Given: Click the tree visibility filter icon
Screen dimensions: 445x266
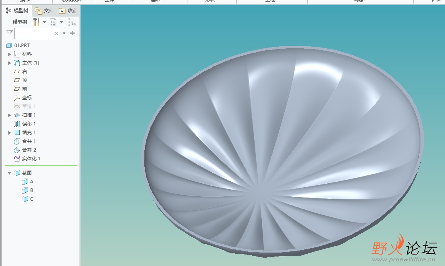Looking at the screenshot, I should (71, 22).
